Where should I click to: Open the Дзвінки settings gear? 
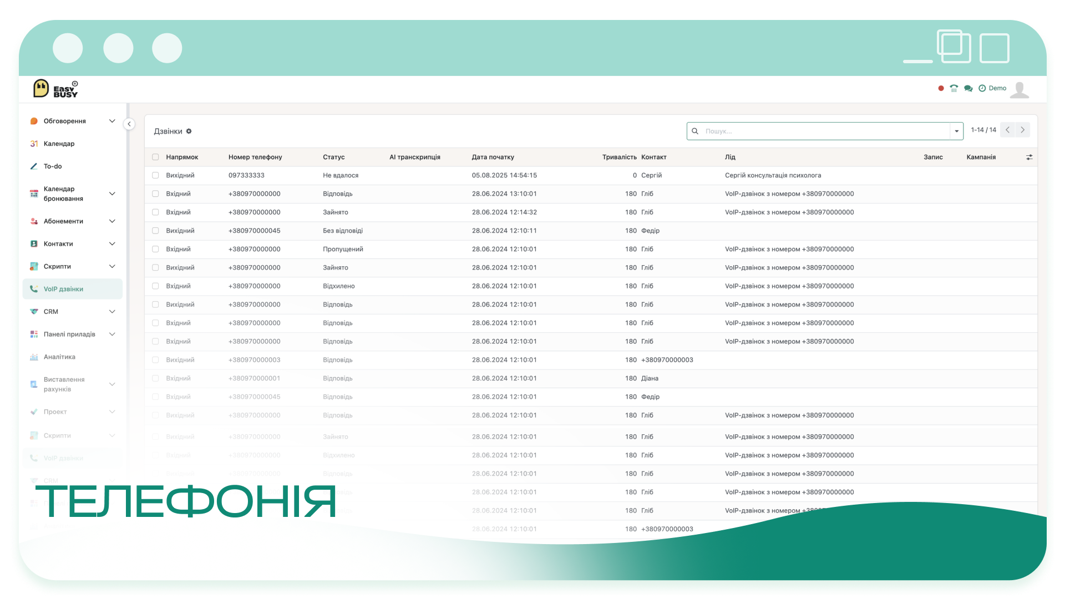[189, 131]
